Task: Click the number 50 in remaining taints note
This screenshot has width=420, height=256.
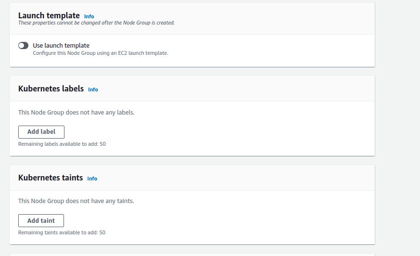Action: (102, 233)
